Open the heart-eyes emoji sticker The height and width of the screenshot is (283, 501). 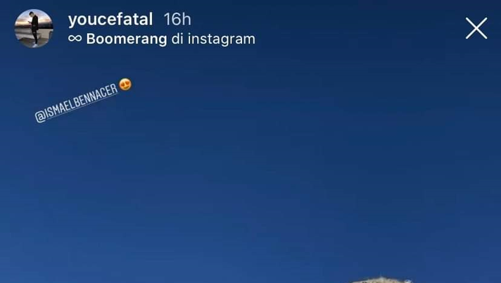[x=125, y=84]
